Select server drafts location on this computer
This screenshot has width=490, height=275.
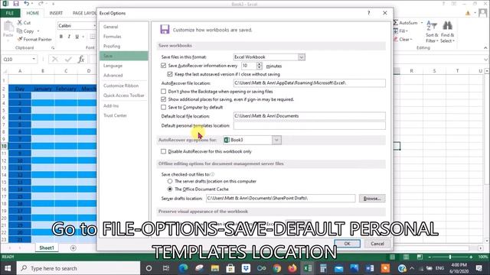[170, 181]
